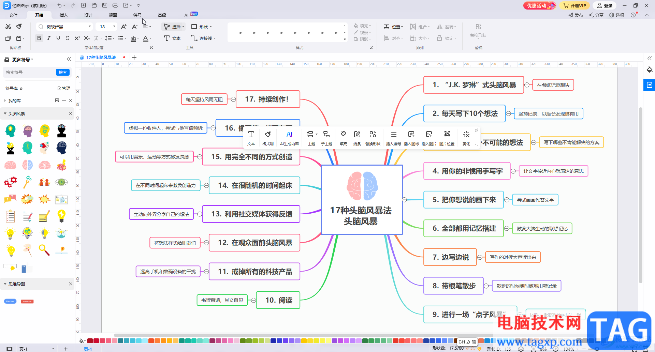Viewport: 655px width, 352px height.
Task: Open the 插入 ribbon tab
Action: [x=63, y=15]
